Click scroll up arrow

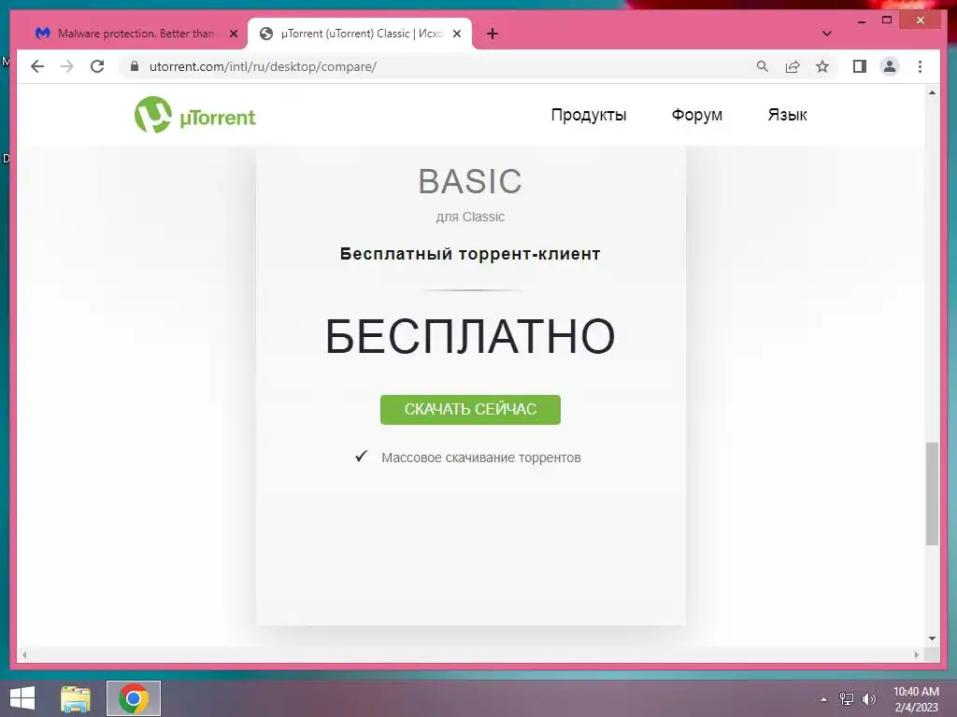tap(932, 92)
